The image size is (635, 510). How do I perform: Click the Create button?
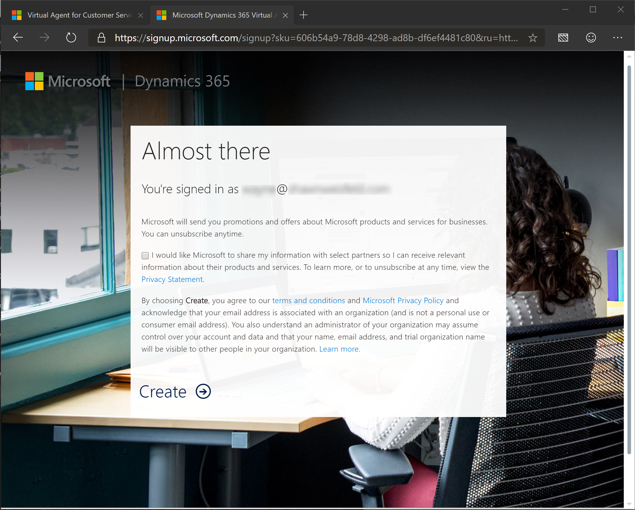[163, 391]
